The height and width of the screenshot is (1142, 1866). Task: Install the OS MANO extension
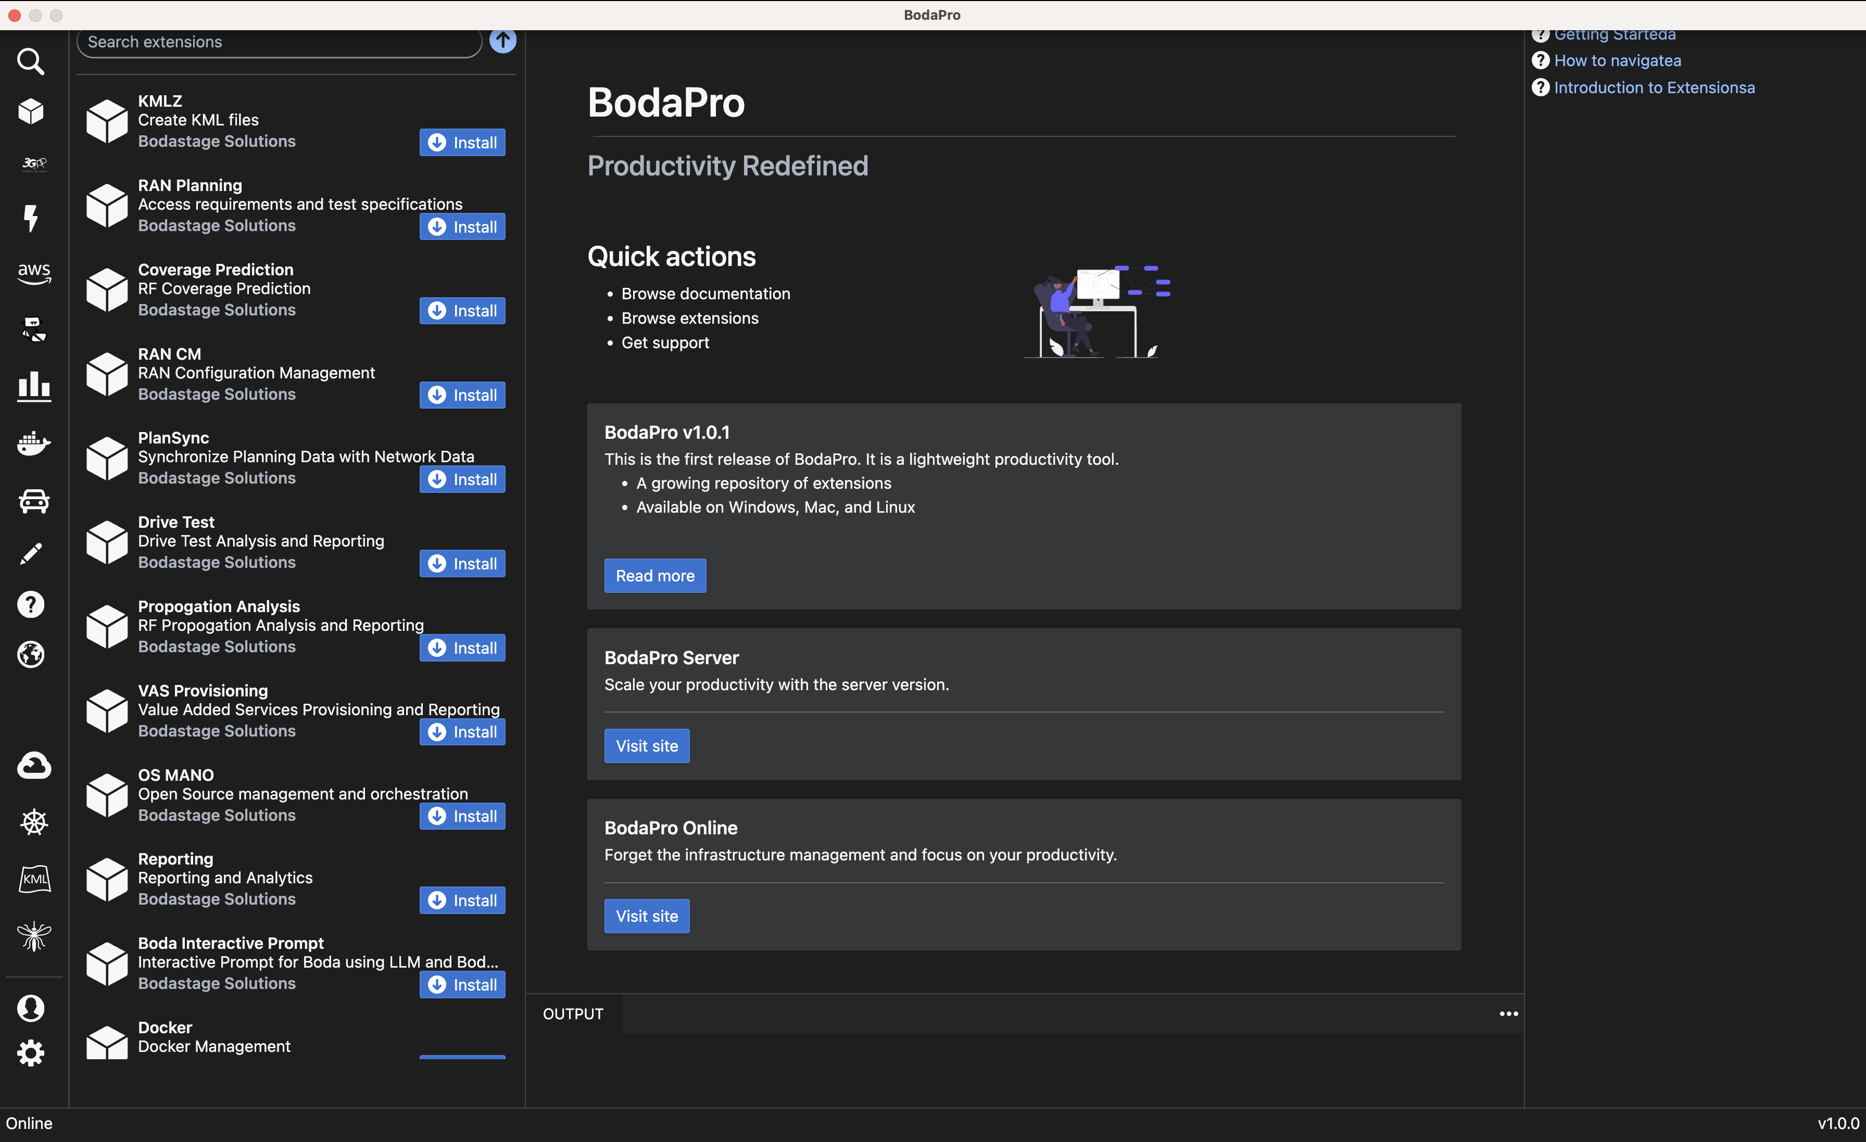462,816
